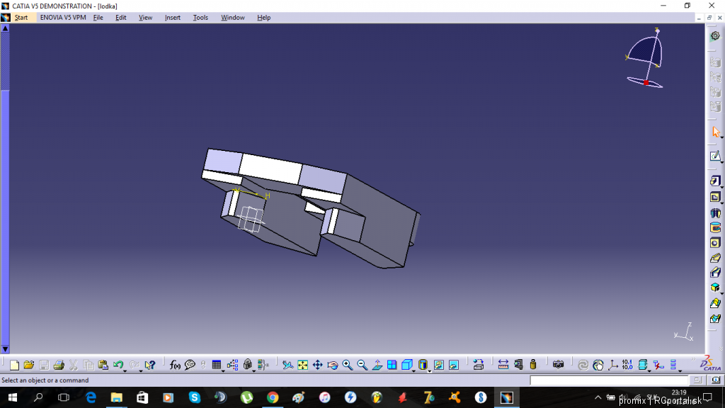Activate the What's This help pointer
Viewport: 725px width, 408px height.
(x=149, y=365)
